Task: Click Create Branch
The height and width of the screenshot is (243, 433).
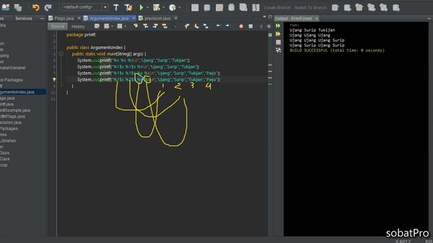Action: (277, 7)
